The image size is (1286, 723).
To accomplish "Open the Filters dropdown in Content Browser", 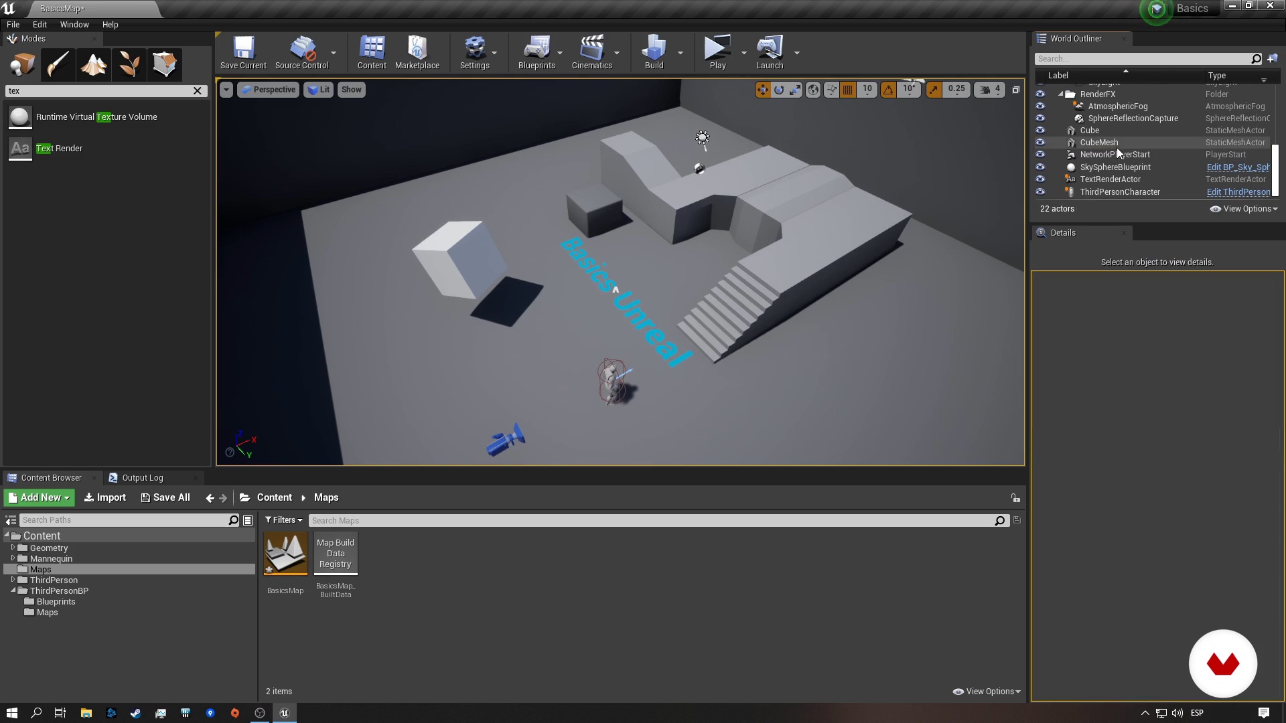I will [x=284, y=520].
